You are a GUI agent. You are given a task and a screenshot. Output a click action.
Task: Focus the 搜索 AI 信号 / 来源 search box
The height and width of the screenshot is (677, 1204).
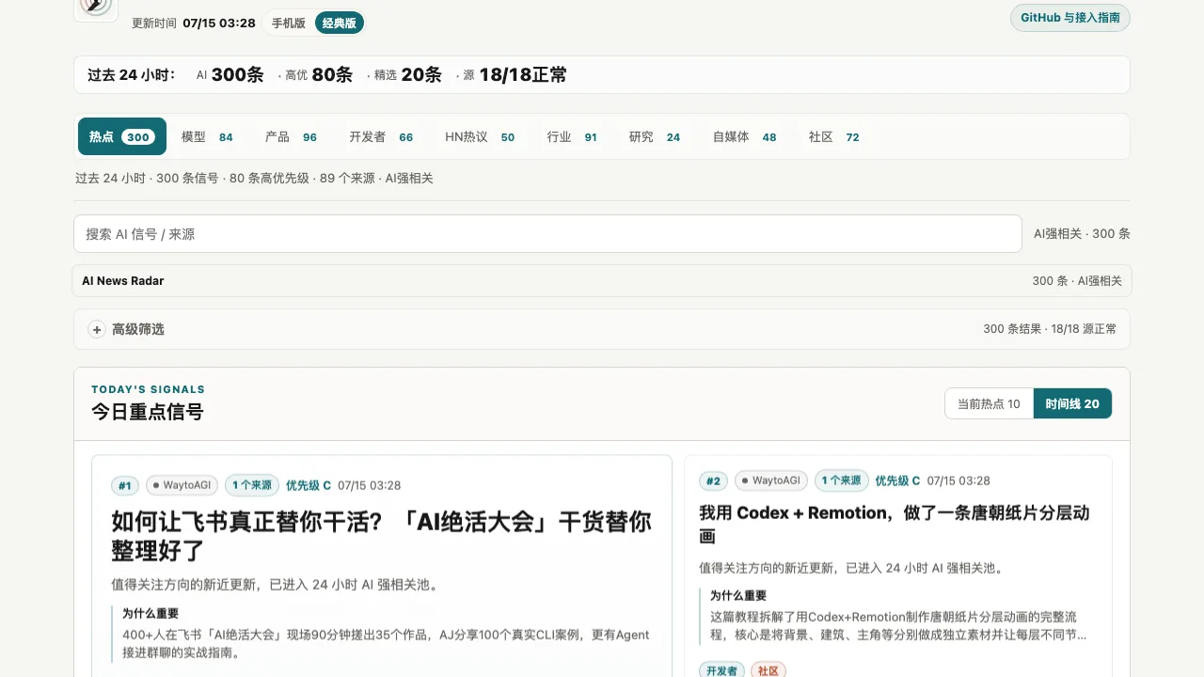(x=547, y=234)
